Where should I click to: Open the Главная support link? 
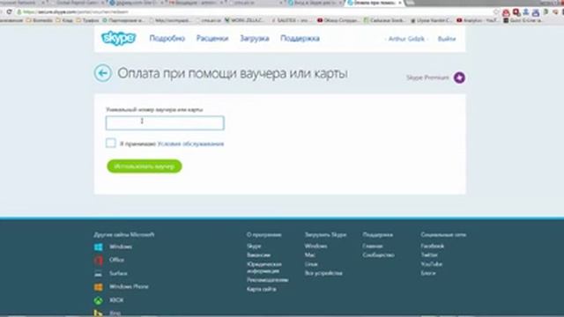373,247
